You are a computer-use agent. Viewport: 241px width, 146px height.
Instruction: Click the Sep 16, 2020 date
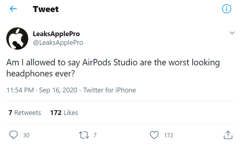[58, 90]
